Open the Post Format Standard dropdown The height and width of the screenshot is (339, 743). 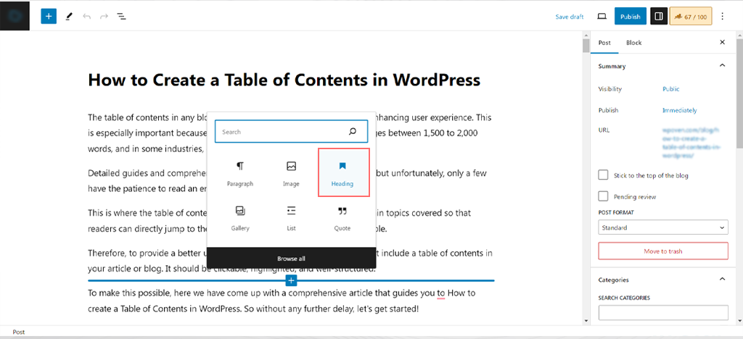click(x=663, y=227)
